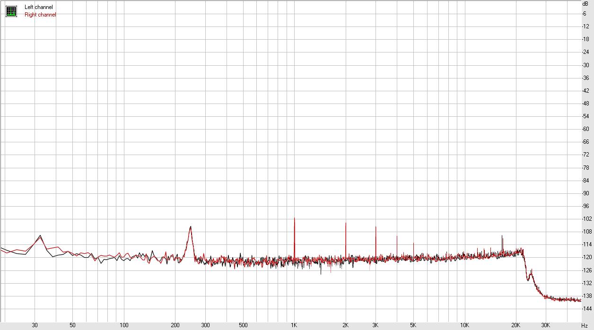Image resolution: width=594 pixels, height=330 pixels.
Task: Click the dB unit label on the level axis
Action: click(x=585, y=4)
